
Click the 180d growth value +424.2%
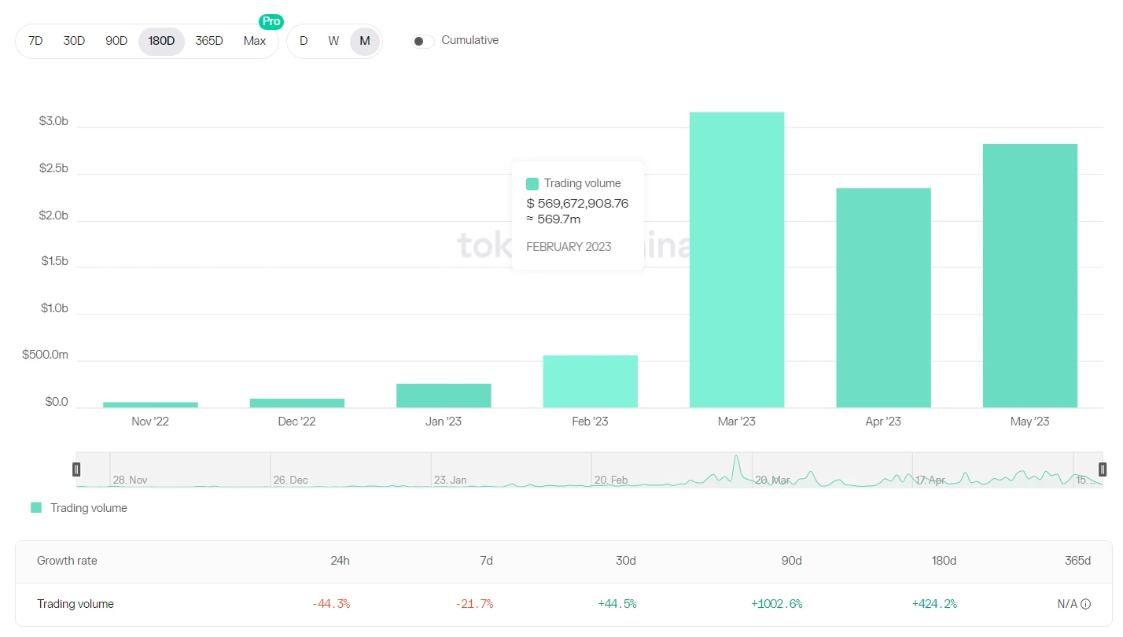(934, 604)
